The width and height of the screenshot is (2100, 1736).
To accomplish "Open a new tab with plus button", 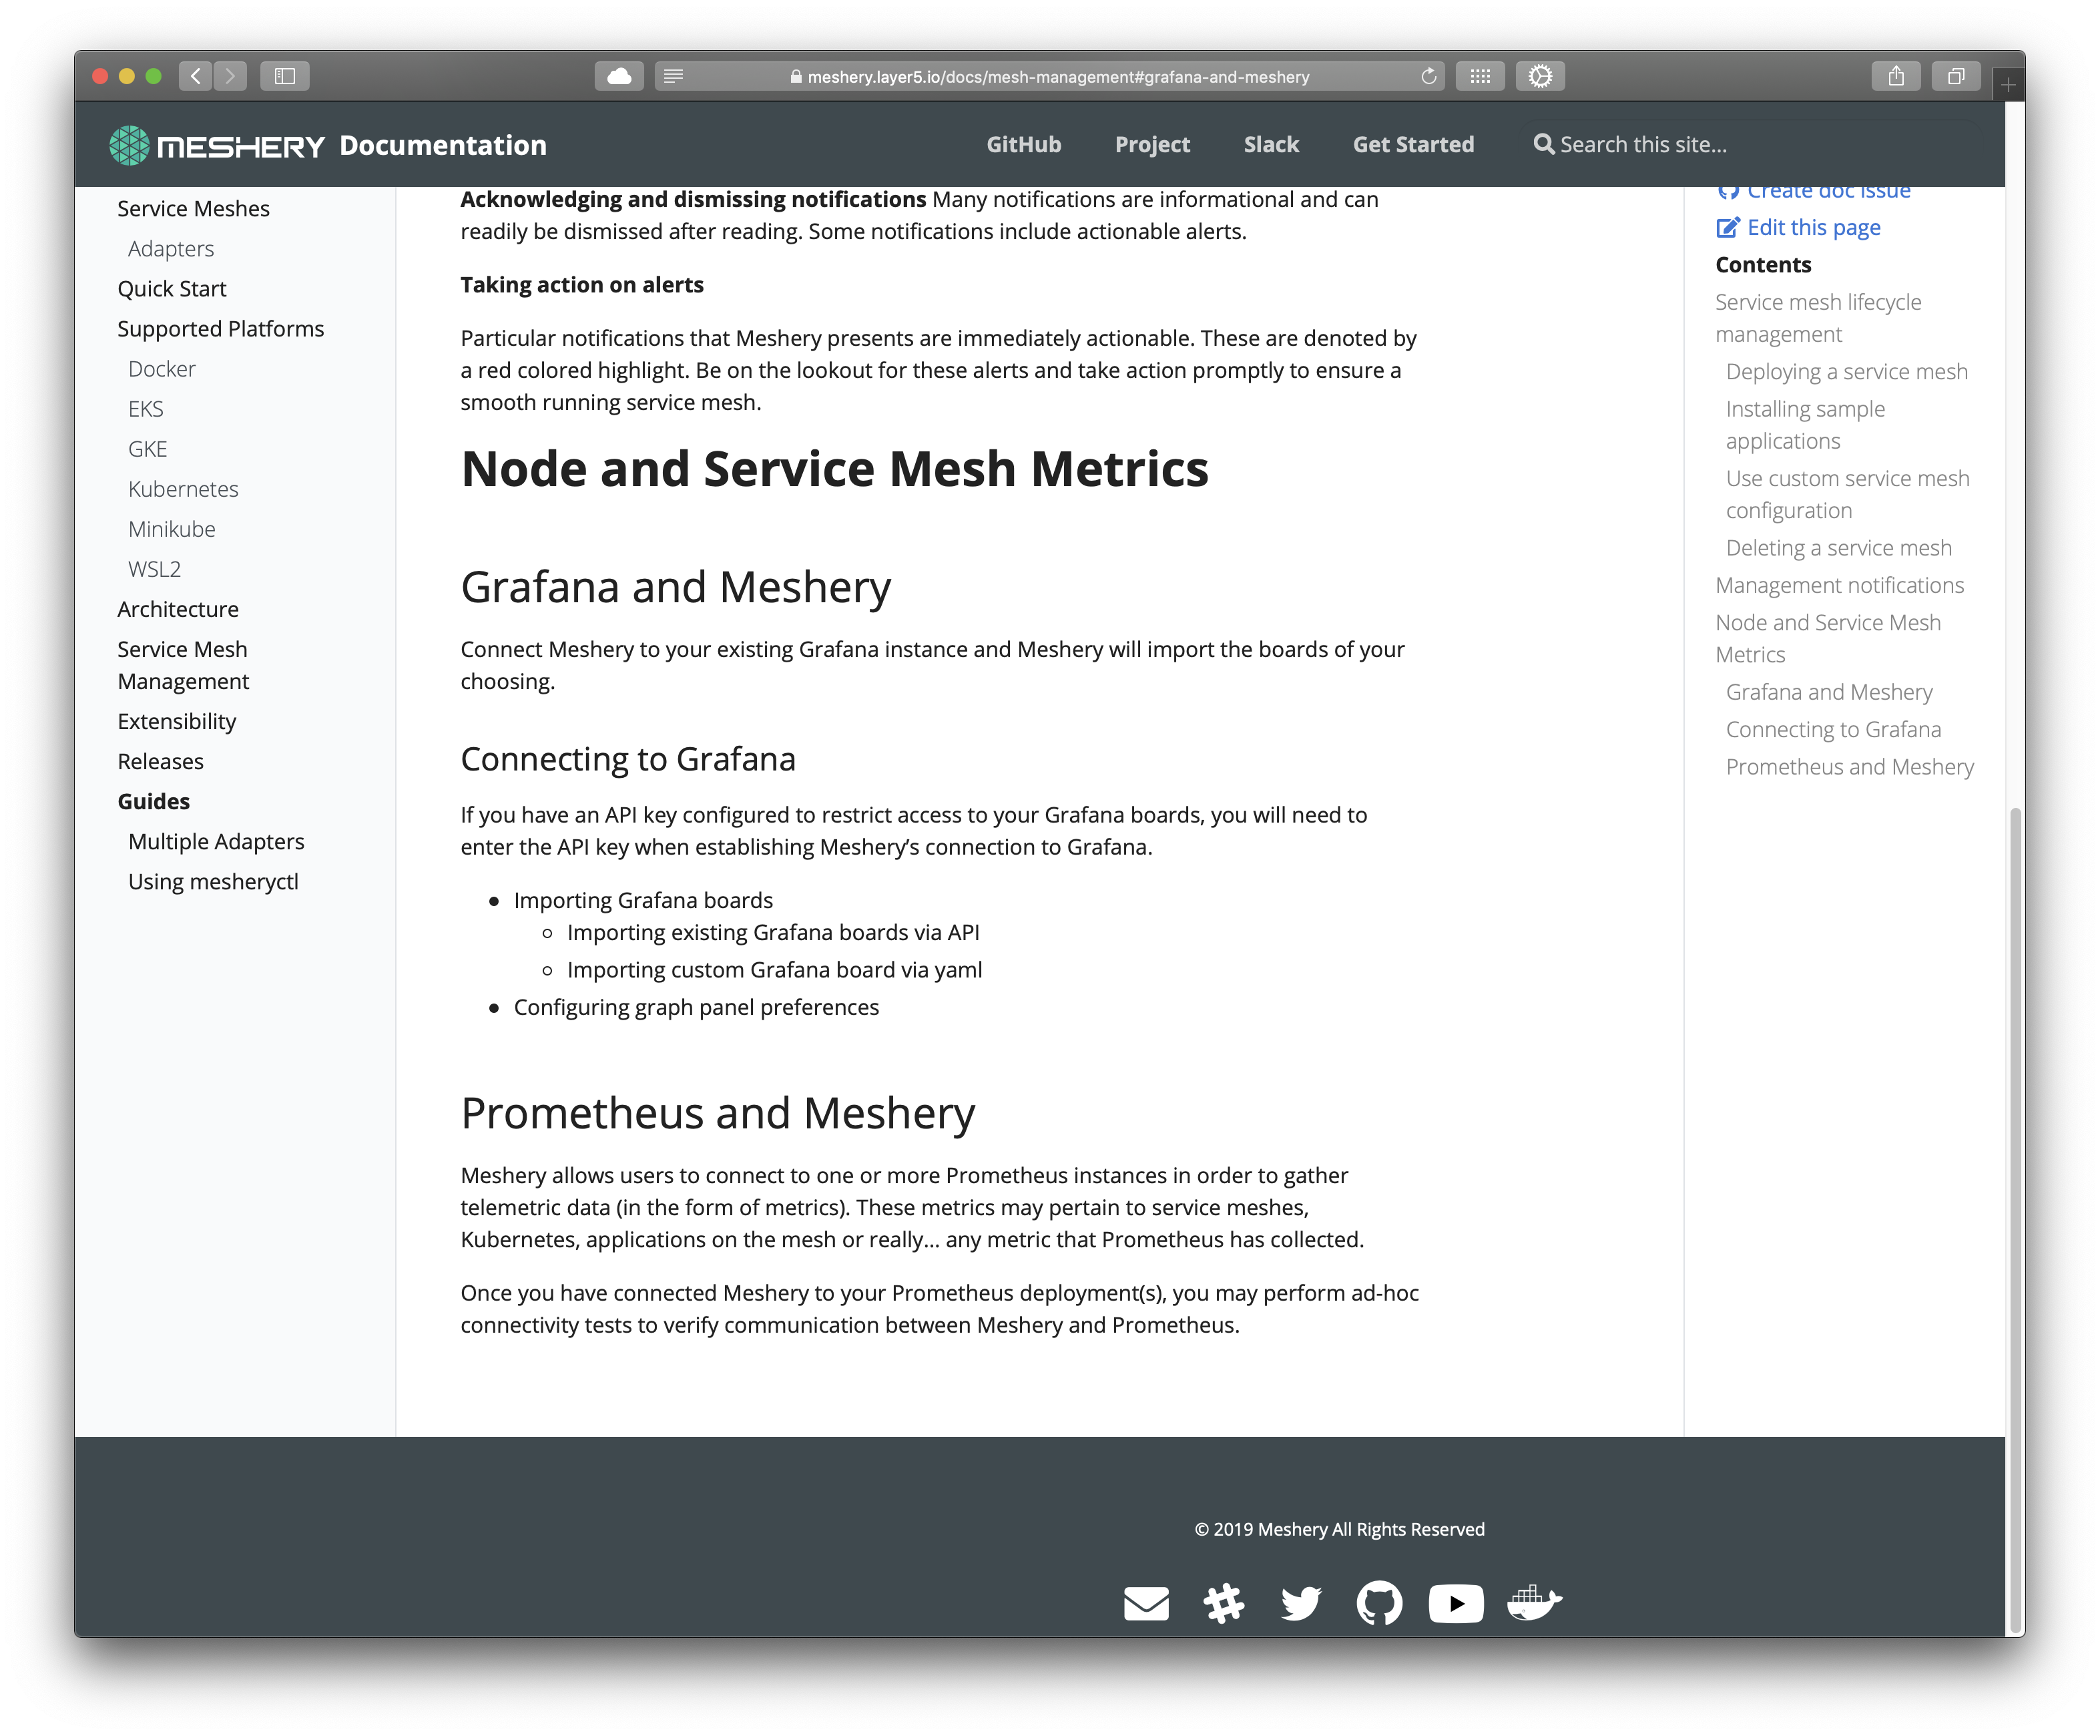I will pos(2008,85).
